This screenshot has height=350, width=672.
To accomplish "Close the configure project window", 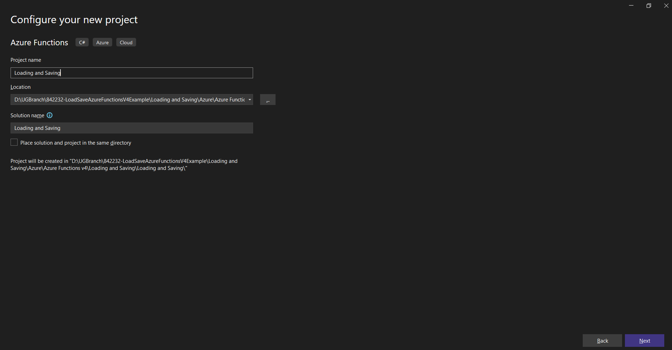I will (x=666, y=6).
